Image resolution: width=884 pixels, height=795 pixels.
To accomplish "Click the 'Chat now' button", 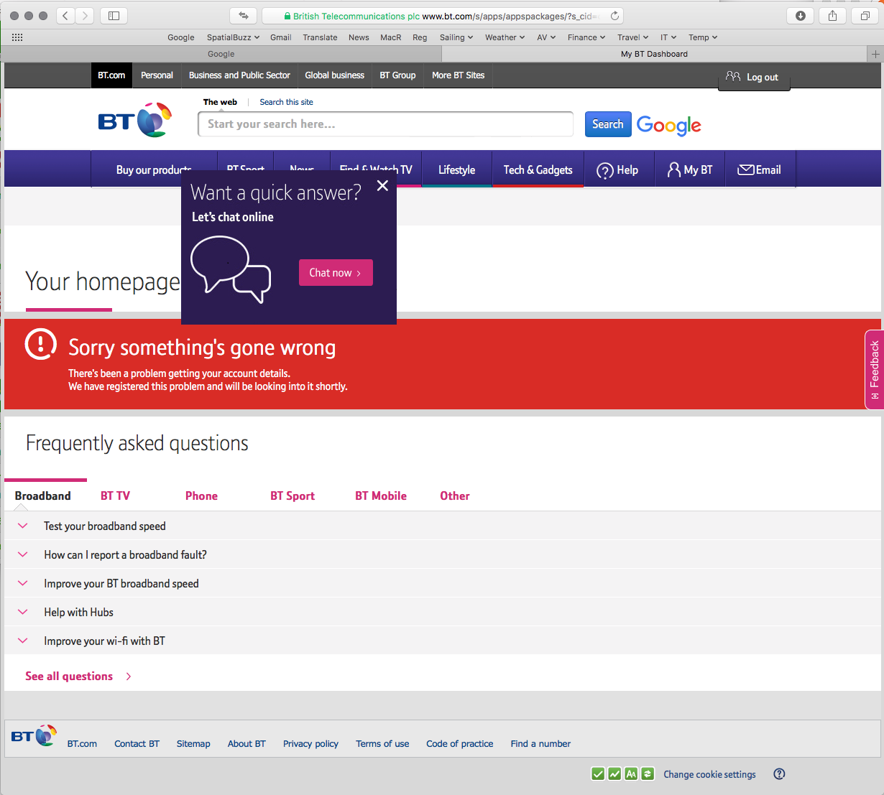I will pos(336,272).
